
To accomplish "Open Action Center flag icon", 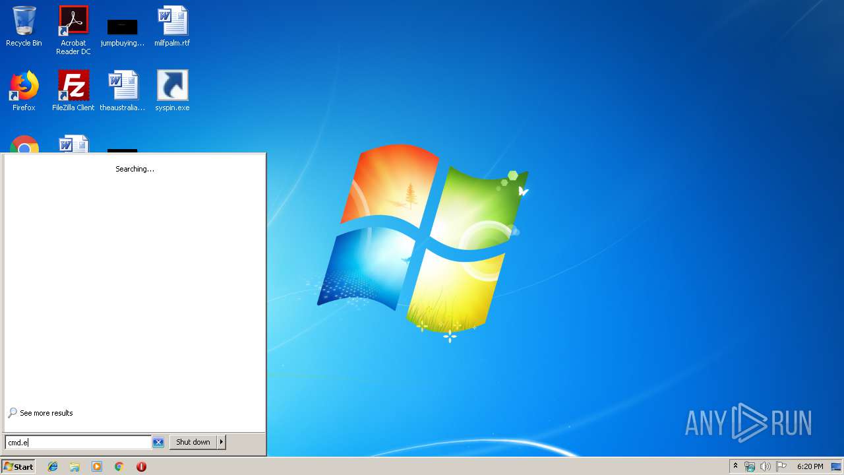I will pyautogui.click(x=781, y=466).
